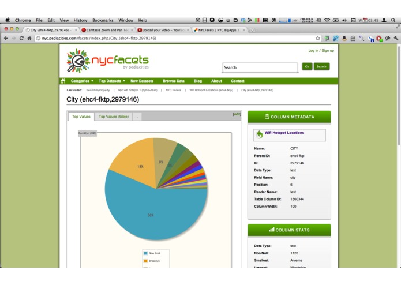Click the bar chart icon in Column Stats header
The height and width of the screenshot is (285, 401).
click(x=271, y=230)
